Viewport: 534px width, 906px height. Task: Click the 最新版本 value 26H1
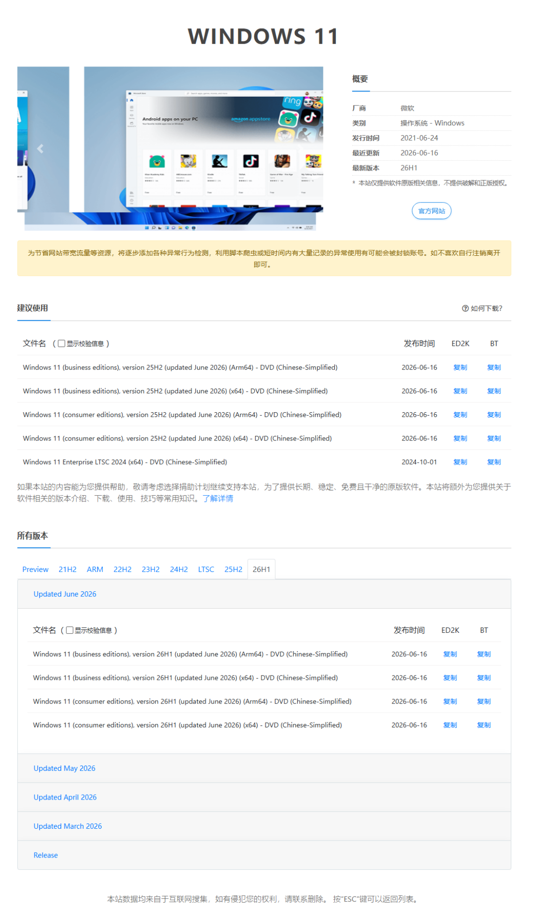pos(409,168)
